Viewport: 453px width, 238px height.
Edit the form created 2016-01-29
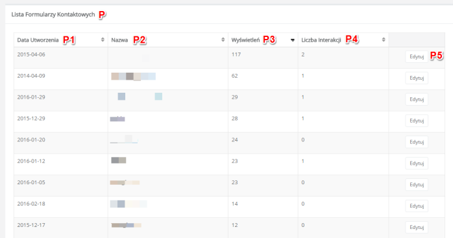pyautogui.click(x=417, y=99)
